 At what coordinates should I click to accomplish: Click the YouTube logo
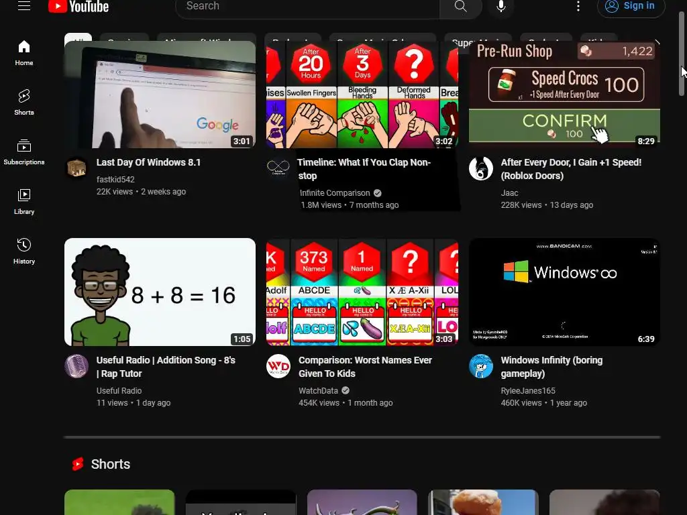[78, 7]
